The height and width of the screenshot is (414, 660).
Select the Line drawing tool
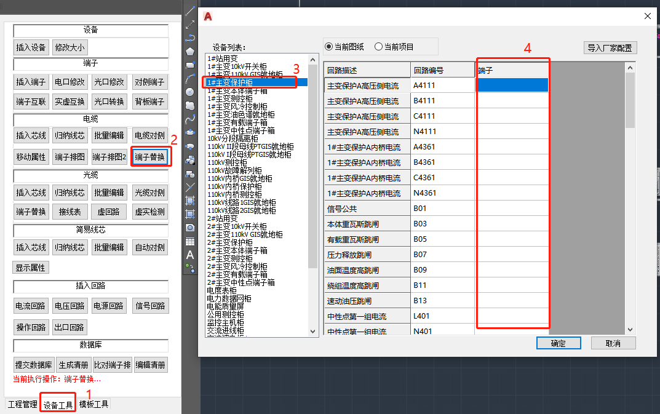(191, 10)
